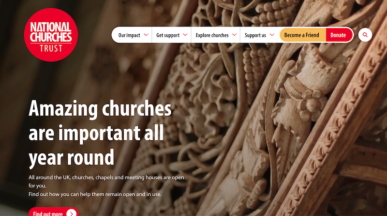Screen dimensions: 387x216
Task: Open search with the magnifying glass icon
Action: coord(365,35)
